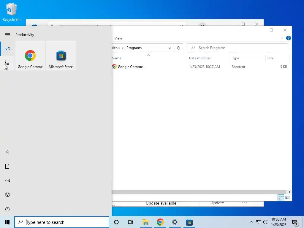Image resolution: width=304 pixels, height=228 pixels.
Task: Open Pictures icon in Start sidebar
Action: pyautogui.click(x=7, y=180)
